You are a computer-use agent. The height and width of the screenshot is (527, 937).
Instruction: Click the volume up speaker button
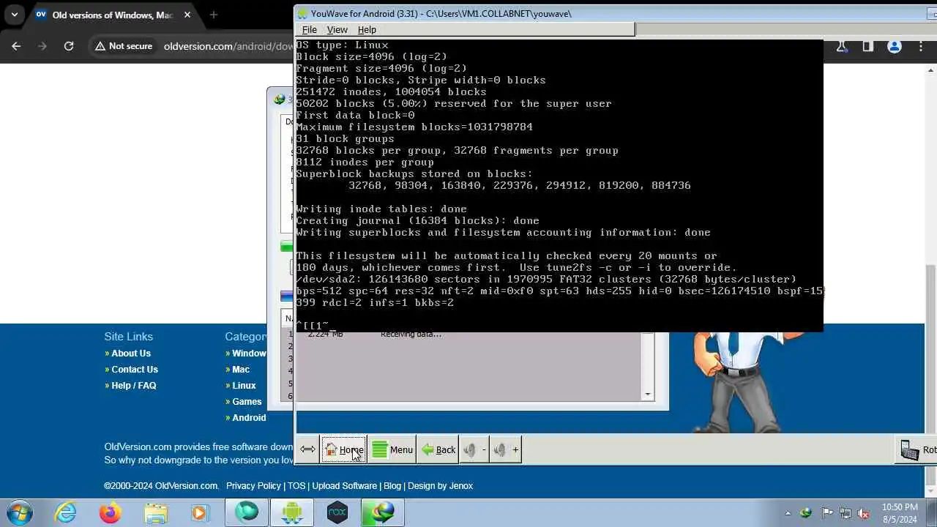[x=505, y=449]
